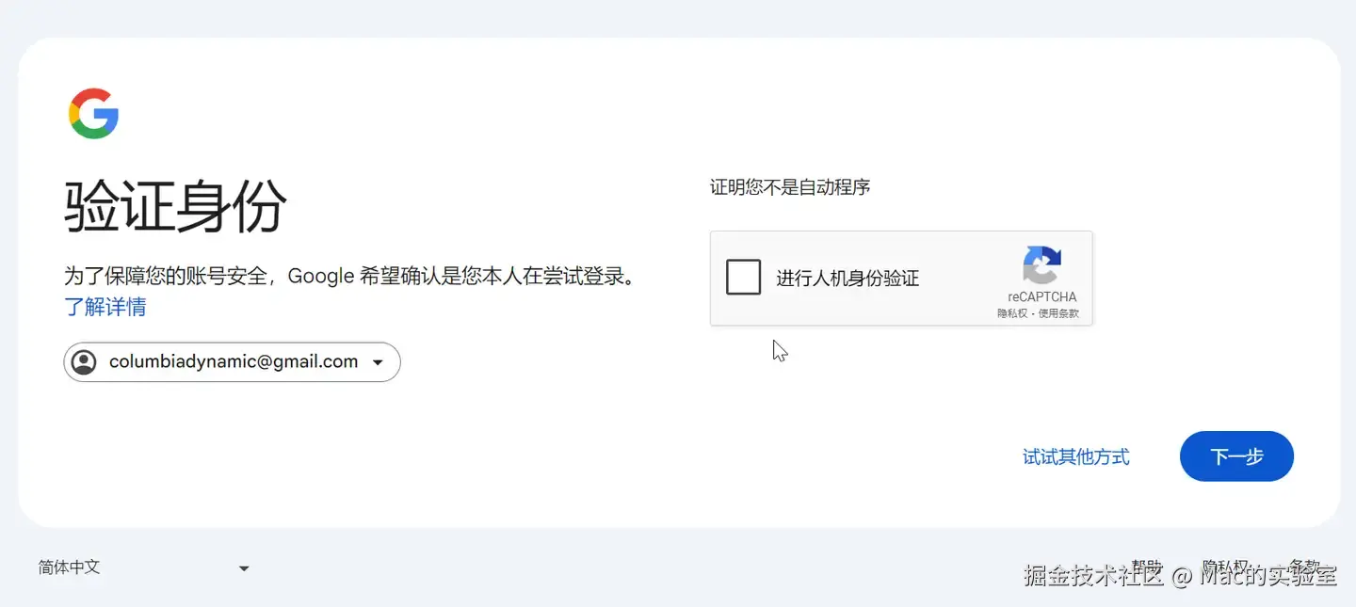Expand the account switcher dropdown arrow

378,362
